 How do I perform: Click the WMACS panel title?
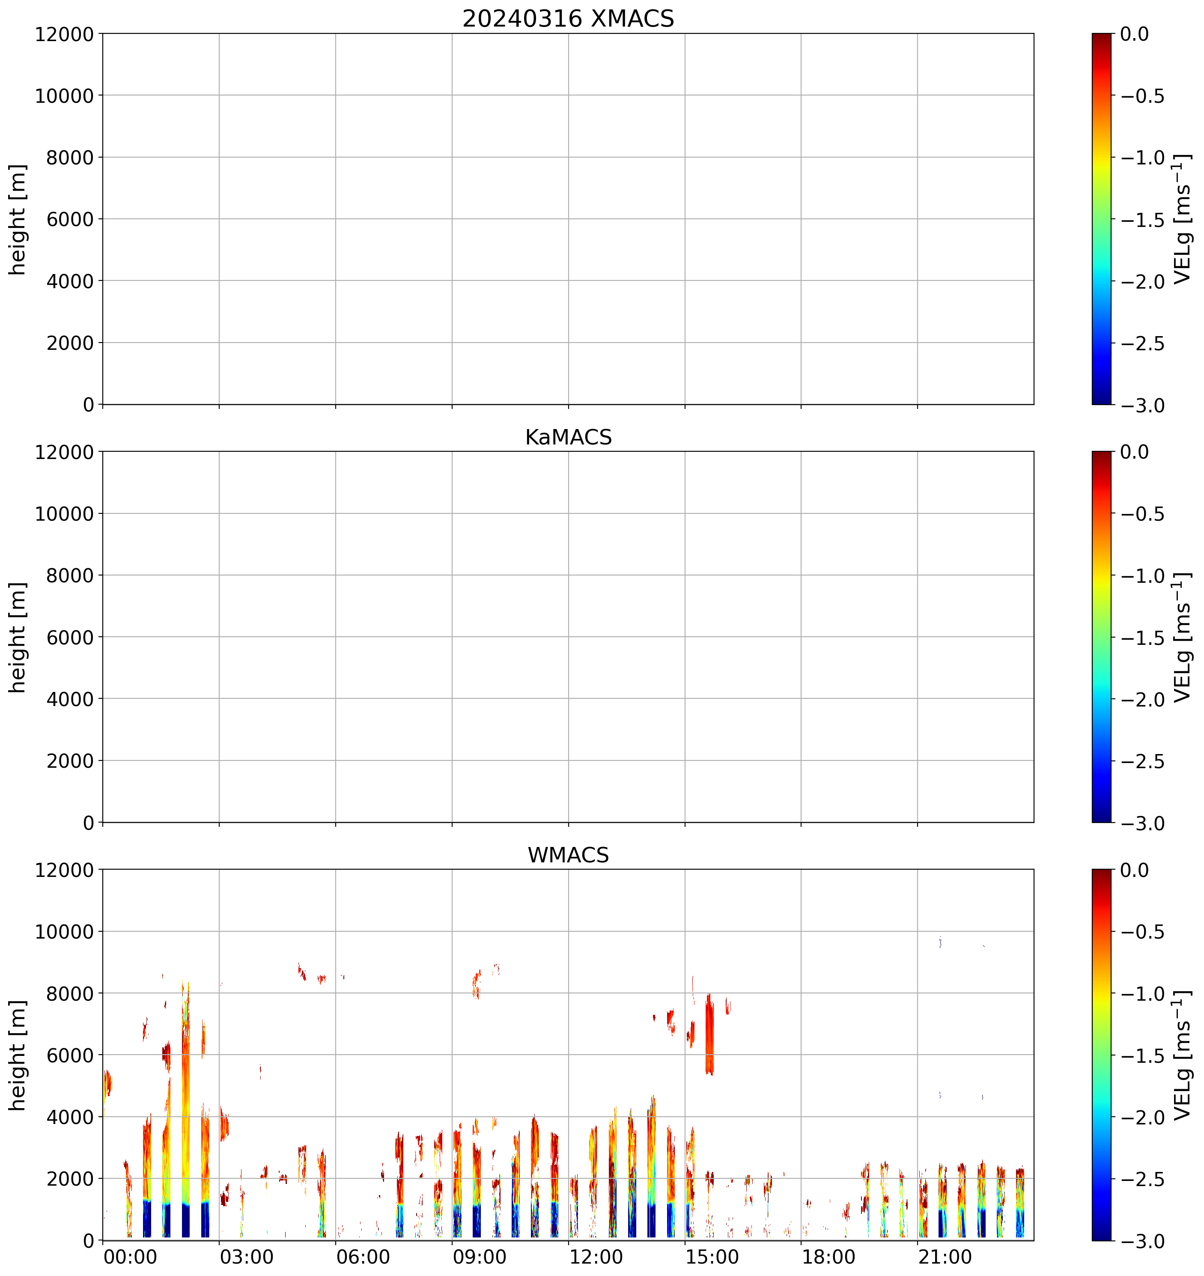pyautogui.click(x=568, y=855)
